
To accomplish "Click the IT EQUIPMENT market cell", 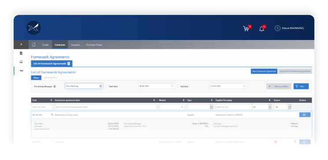I will pos(170,142).
